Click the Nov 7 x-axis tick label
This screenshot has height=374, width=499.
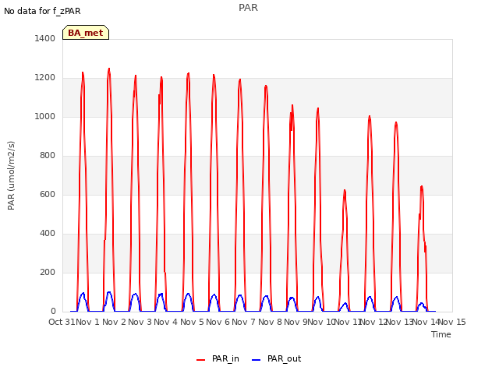pos(243,322)
